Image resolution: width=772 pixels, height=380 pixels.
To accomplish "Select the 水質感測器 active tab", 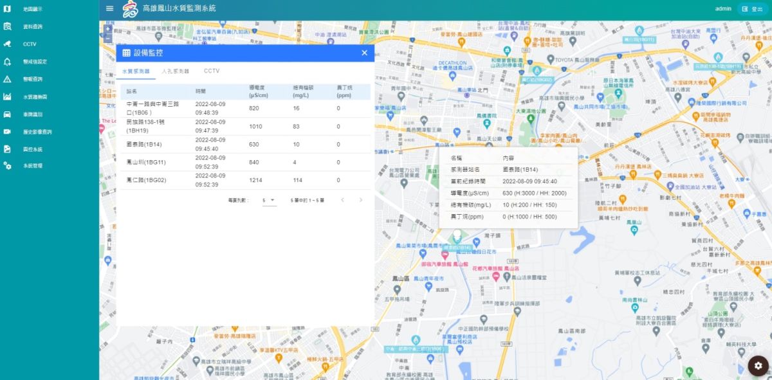I will click(x=137, y=71).
